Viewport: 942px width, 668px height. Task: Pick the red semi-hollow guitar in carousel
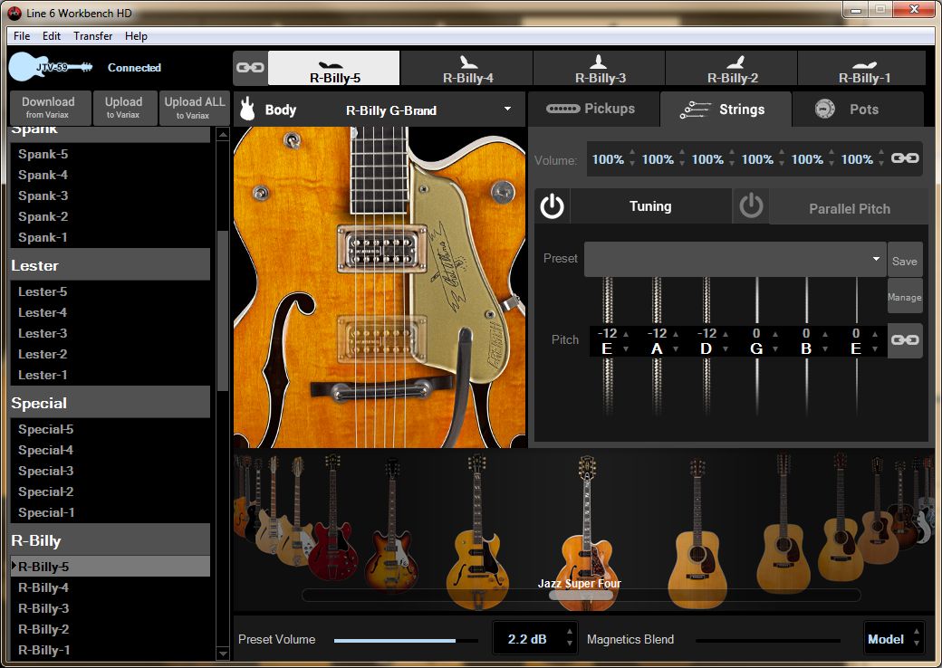click(332, 518)
